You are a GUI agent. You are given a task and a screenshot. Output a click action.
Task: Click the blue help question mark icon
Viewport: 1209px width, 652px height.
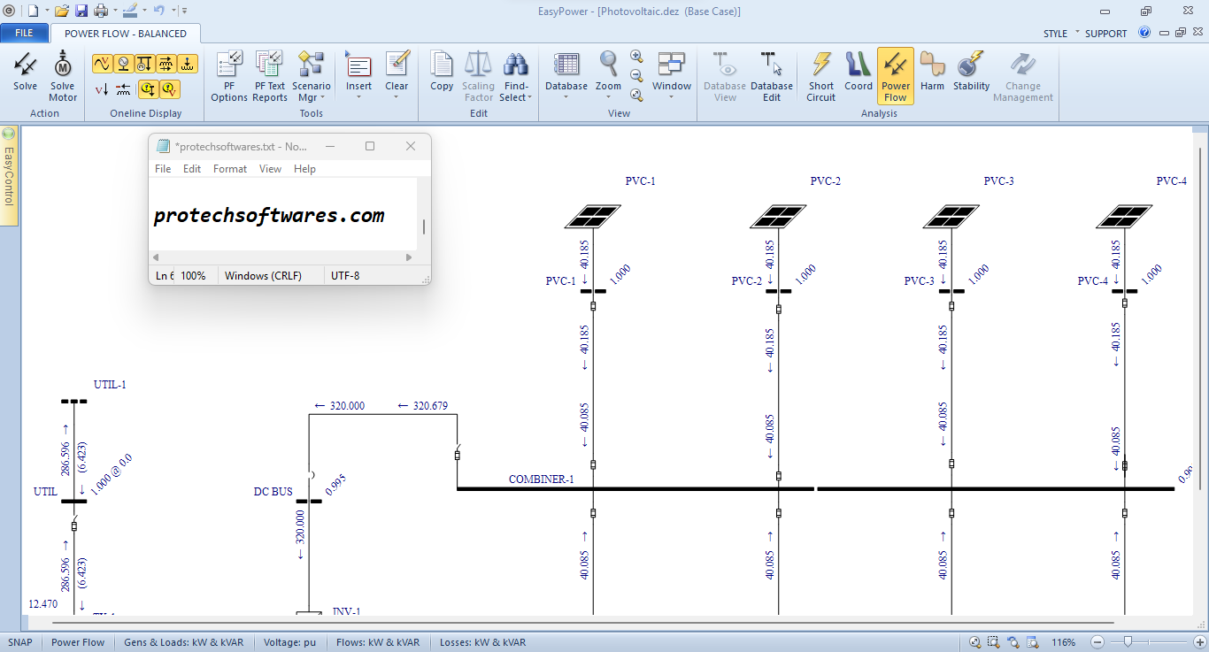(x=1144, y=33)
